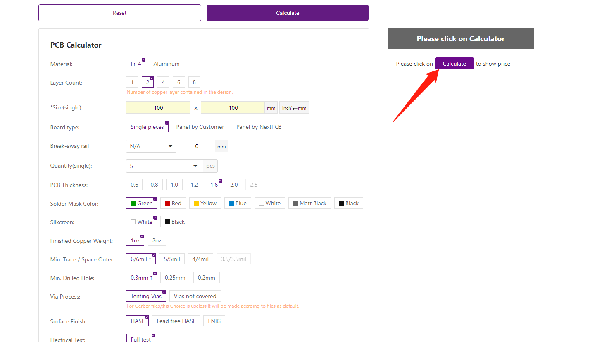The image size is (614, 342).
Task: Select Matt Black solder mask
Action: (309, 203)
